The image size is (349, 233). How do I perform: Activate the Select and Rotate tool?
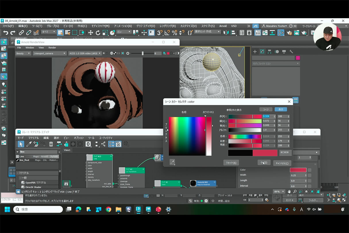click(x=98, y=33)
